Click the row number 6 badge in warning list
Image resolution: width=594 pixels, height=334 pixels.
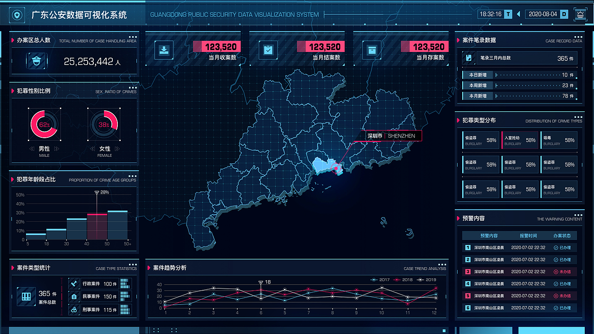pyautogui.click(x=468, y=308)
